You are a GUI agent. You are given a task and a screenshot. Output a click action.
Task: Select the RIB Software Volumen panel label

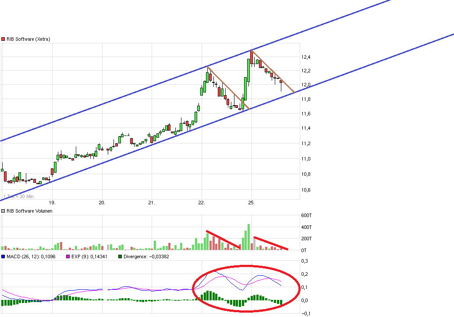[x=29, y=211]
